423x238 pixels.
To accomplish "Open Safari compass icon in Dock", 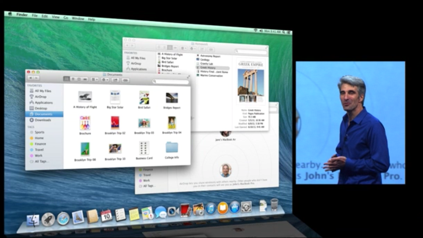I will [63, 218].
